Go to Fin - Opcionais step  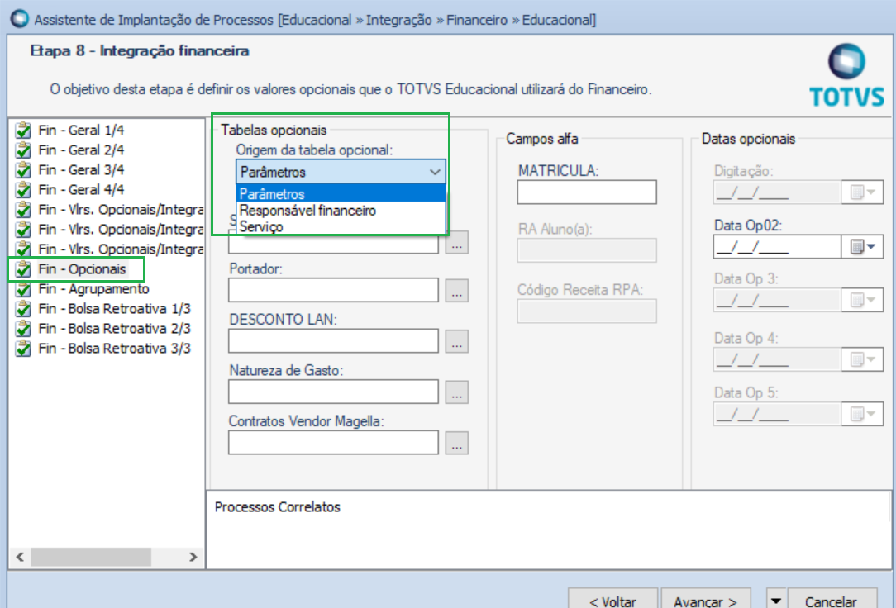tap(83, 268)
